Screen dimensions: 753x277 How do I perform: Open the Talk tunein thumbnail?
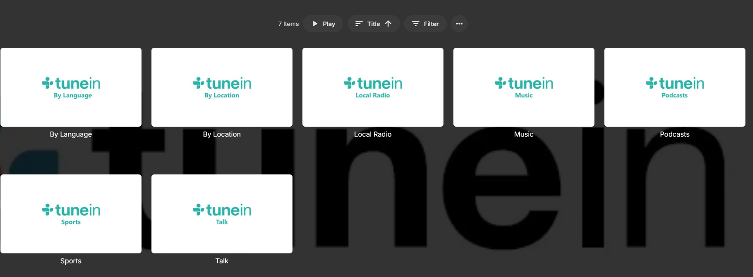pyautogui.click(x=222, y=214)
